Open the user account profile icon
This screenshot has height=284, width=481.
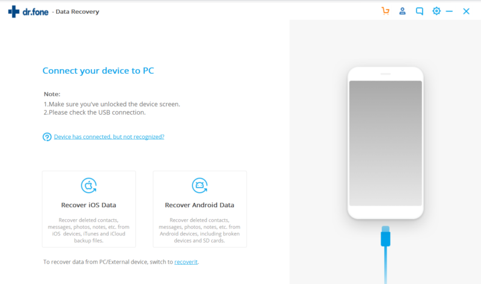402,11
